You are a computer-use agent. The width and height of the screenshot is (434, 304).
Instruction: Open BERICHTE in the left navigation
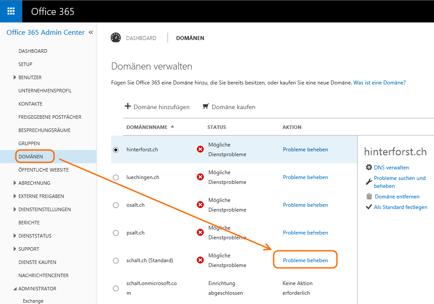tap(29, 223)
